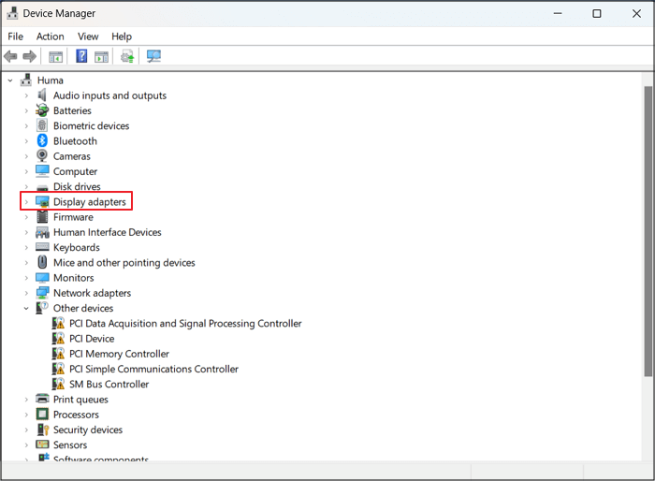This screenshot has width=655, height=481.
Task: Click Show/Hide Console Tree toolbar icon
Action: (55, 56)
